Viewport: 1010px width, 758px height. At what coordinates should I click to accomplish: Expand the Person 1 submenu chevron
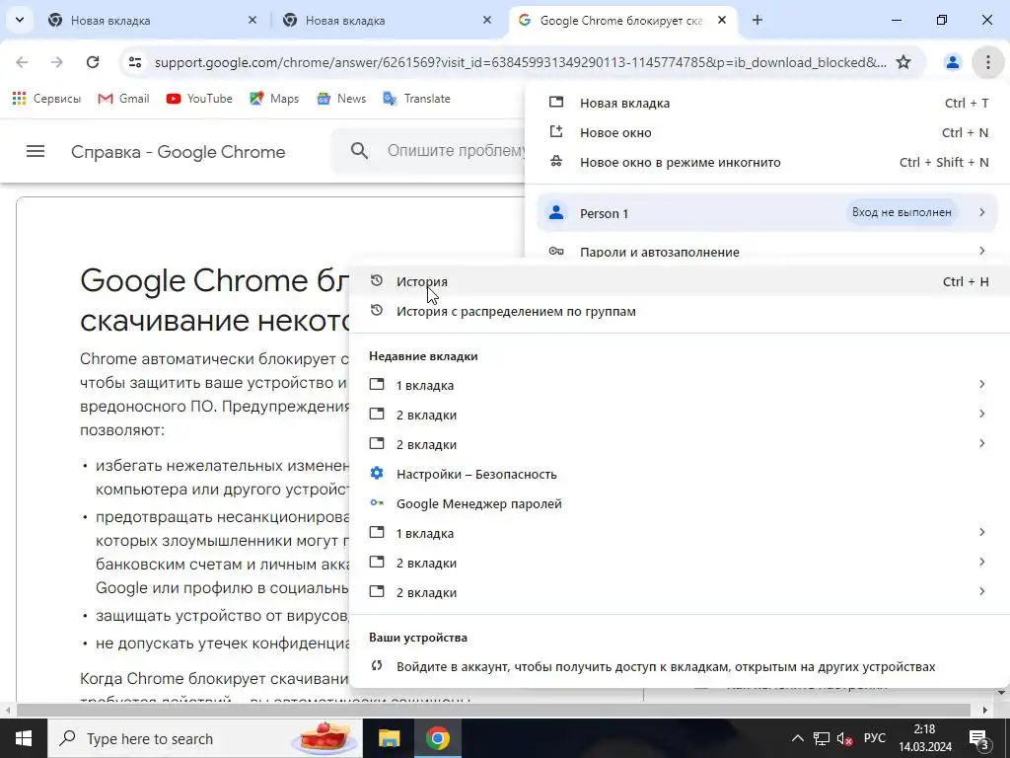coord(981,212)
